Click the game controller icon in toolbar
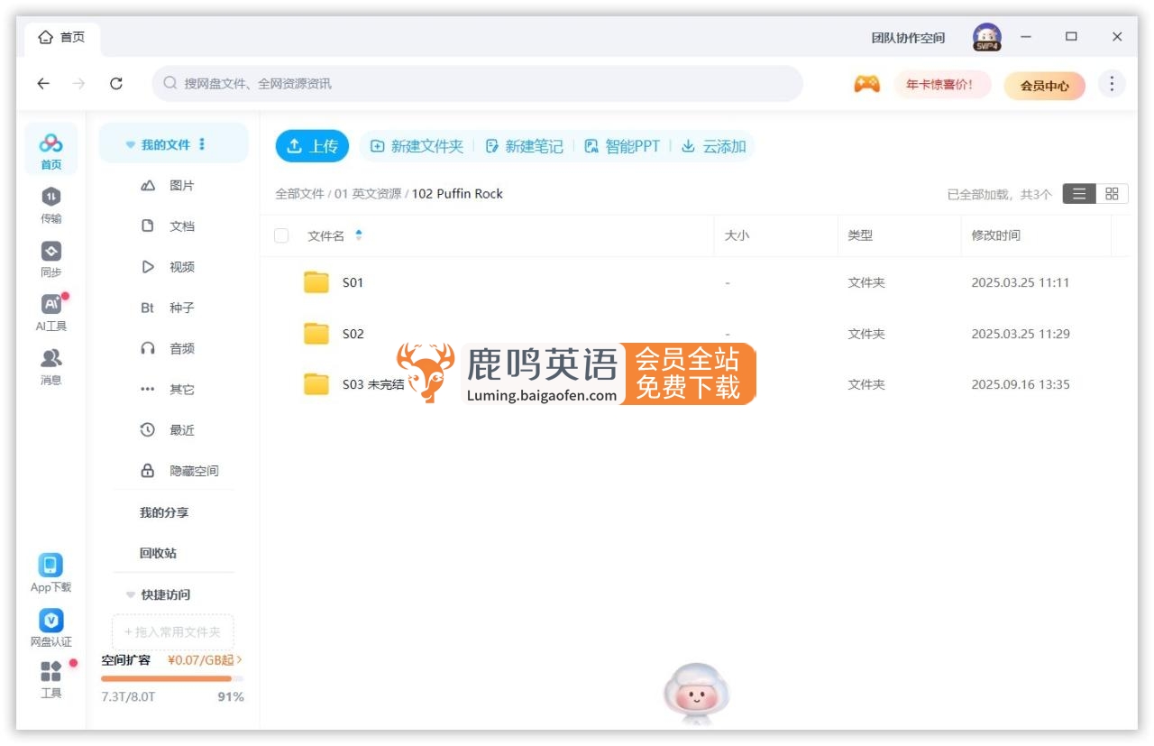 [866, 83]
